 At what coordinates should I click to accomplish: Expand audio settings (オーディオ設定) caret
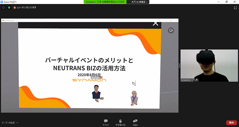[17, 123]
